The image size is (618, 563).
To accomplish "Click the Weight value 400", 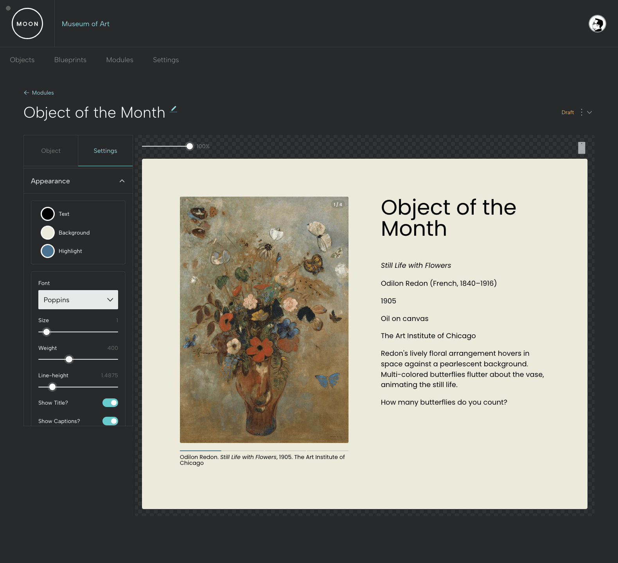I will tap(113, 348).
